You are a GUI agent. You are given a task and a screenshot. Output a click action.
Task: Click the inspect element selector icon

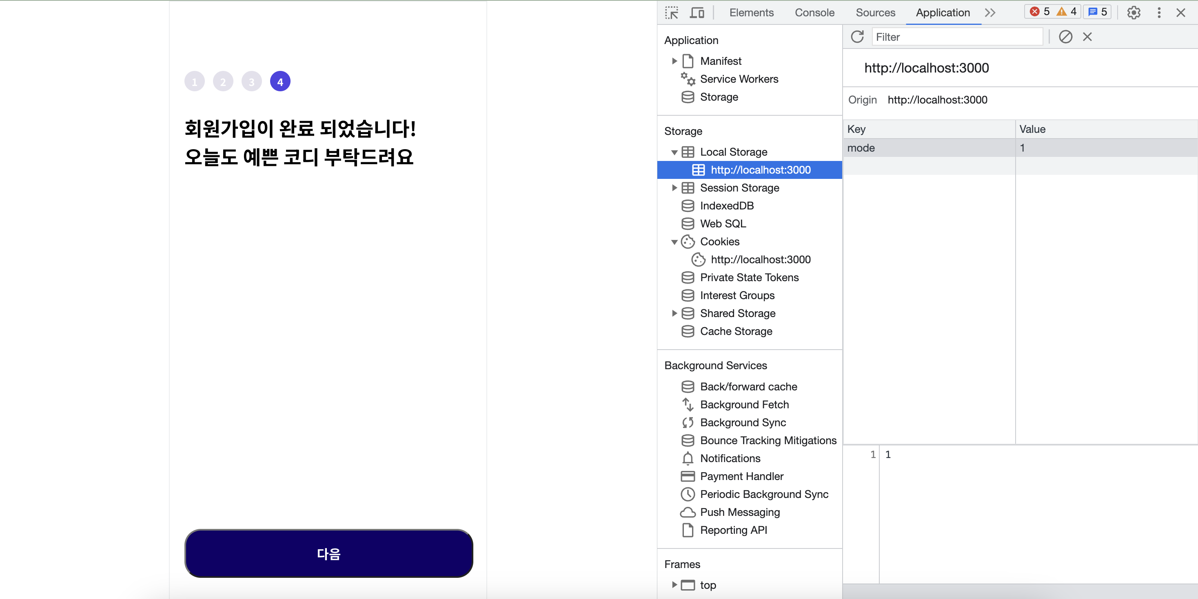click(x=672, y=13)
